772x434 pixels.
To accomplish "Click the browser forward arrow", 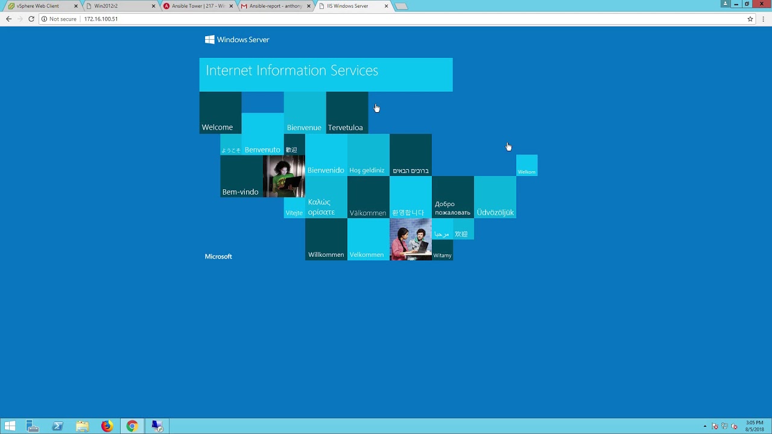I will click(x=20, y=19).
